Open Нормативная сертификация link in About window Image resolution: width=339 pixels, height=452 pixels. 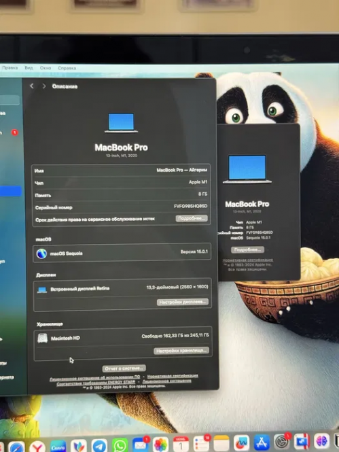pyautogui.click(x=248, y=260)
